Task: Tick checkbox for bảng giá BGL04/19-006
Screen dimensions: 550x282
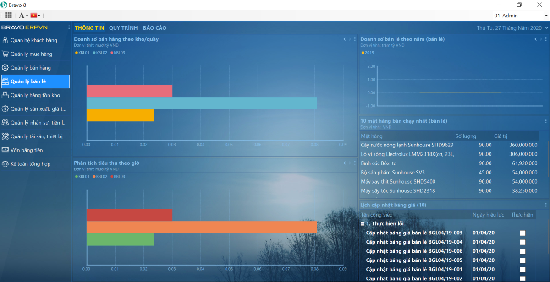Action: click(522, 251)
